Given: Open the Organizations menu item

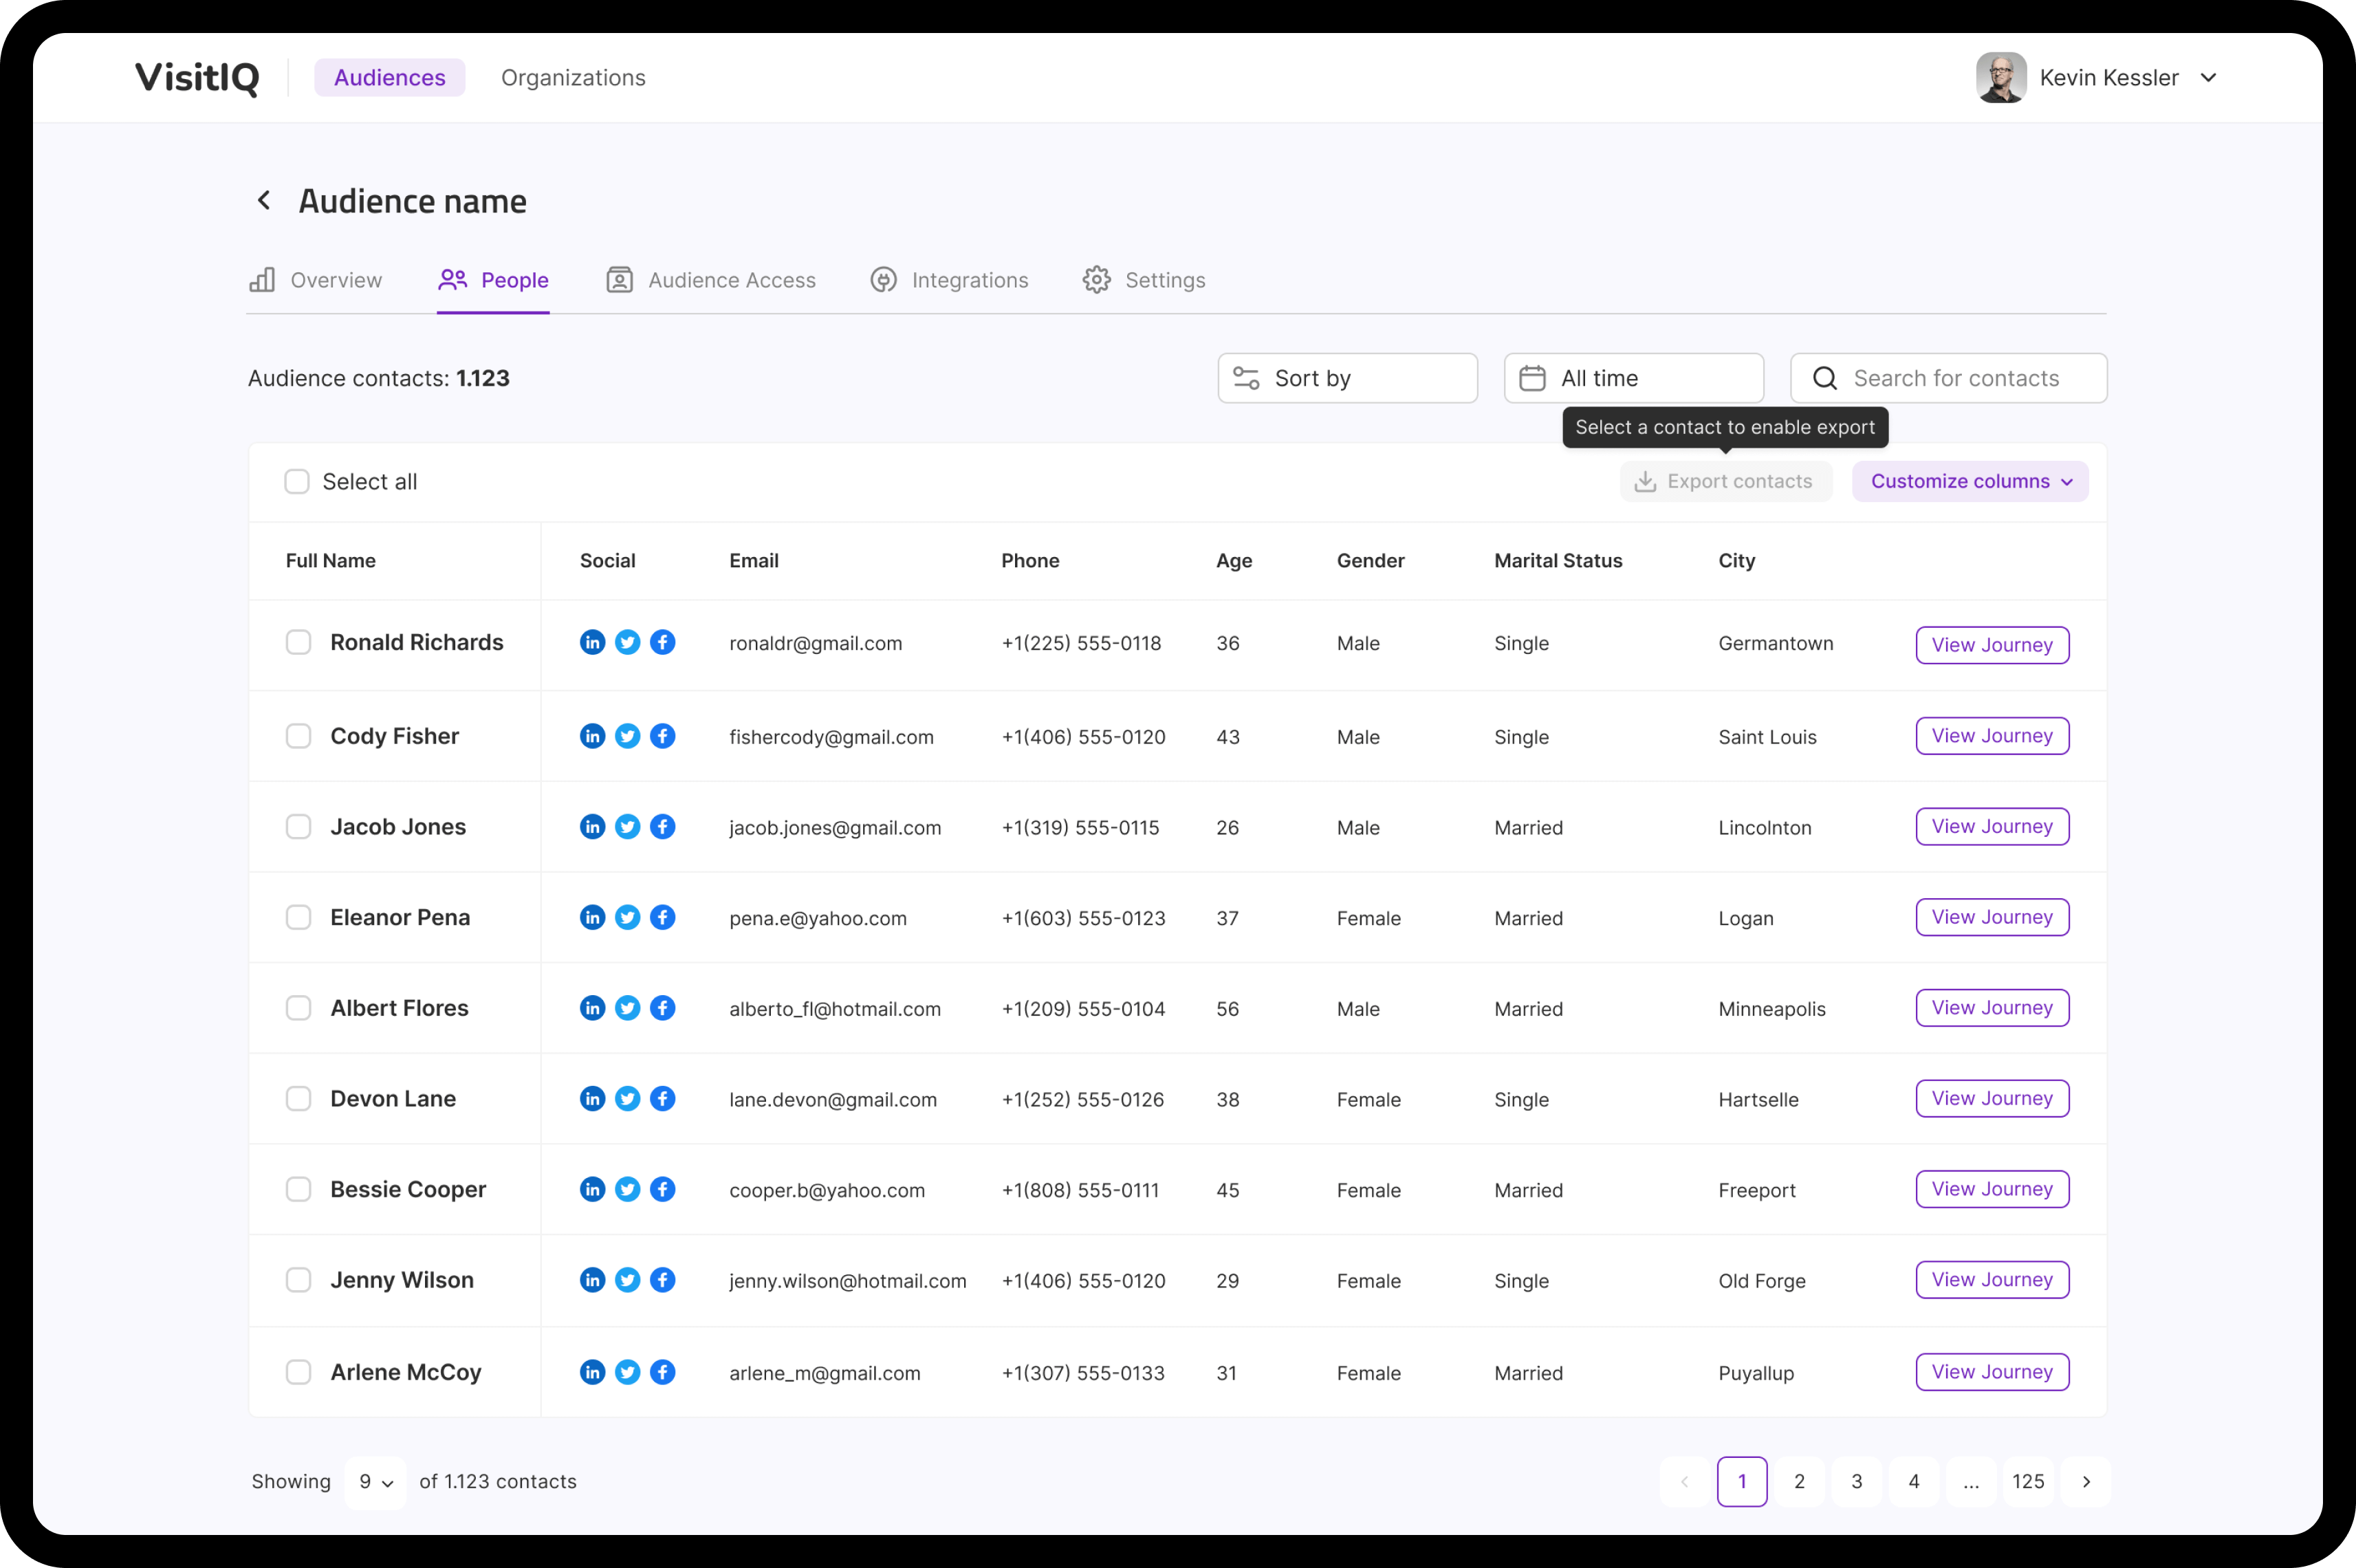Looking at the screenshot, I should [573, 78].
